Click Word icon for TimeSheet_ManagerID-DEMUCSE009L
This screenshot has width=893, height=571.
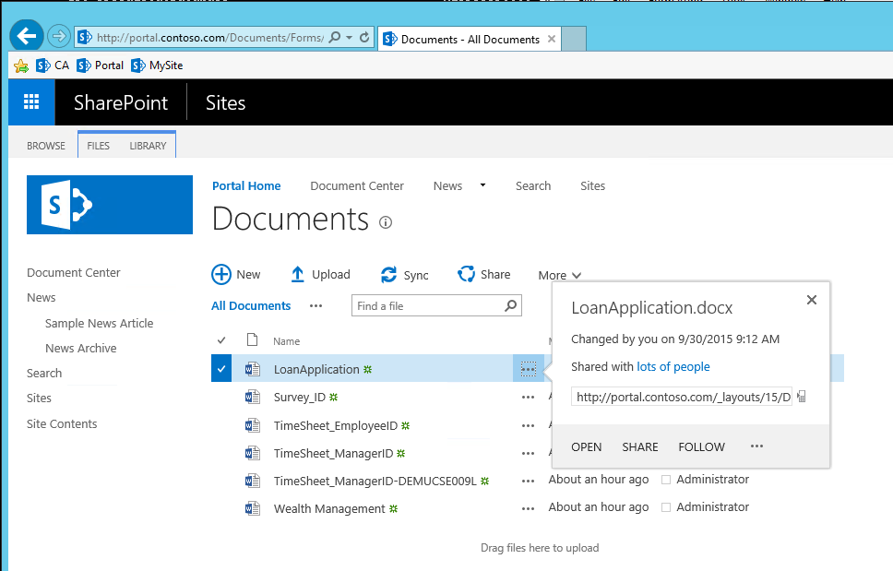[252, 481]
